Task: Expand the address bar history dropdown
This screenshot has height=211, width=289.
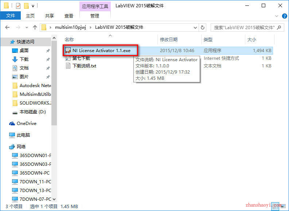Action: coord(195,28)
